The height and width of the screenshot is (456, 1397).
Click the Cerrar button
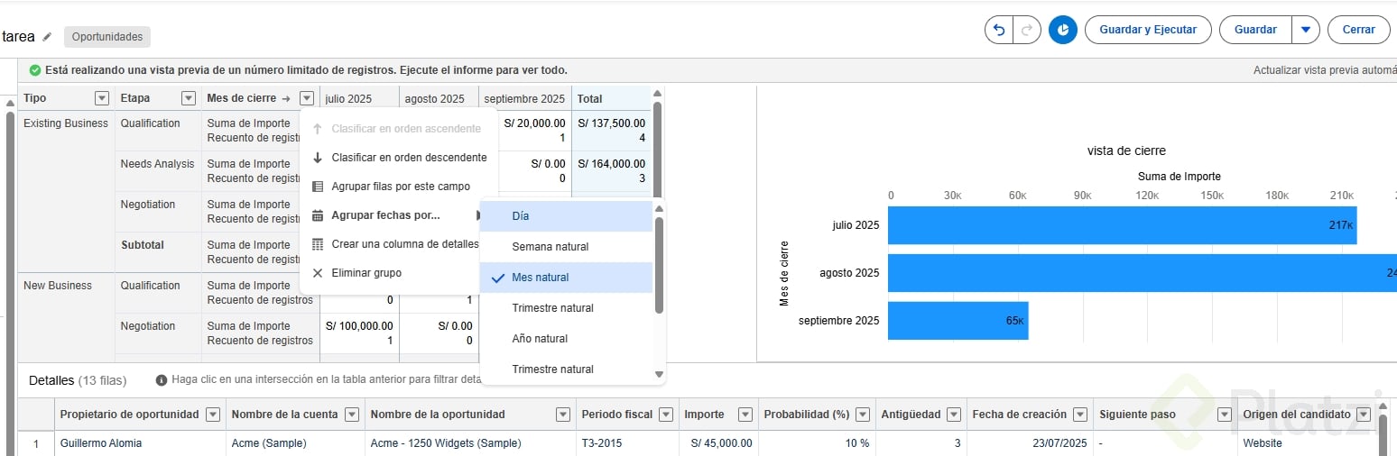(x=1358, y=30)
